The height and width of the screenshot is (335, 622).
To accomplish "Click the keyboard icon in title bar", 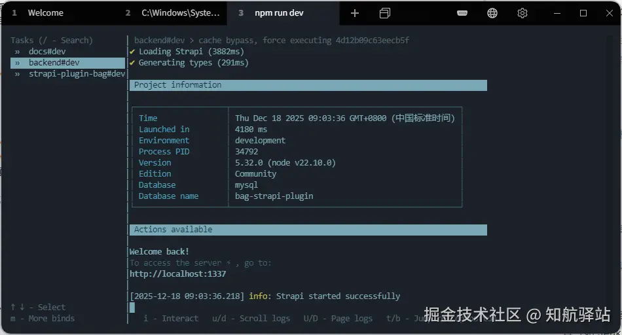I will coord(462,13).
